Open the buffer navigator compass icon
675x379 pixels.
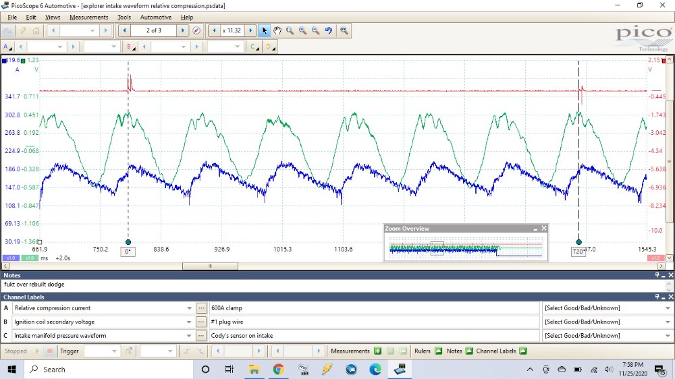click(x=196, y=30)
